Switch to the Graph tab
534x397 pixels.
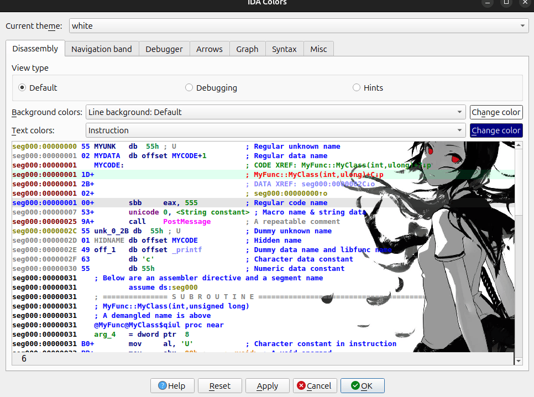(247, 49)
